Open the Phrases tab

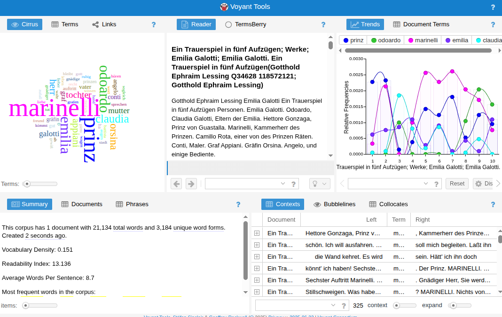pyautogui.click(x=132, y=204)
